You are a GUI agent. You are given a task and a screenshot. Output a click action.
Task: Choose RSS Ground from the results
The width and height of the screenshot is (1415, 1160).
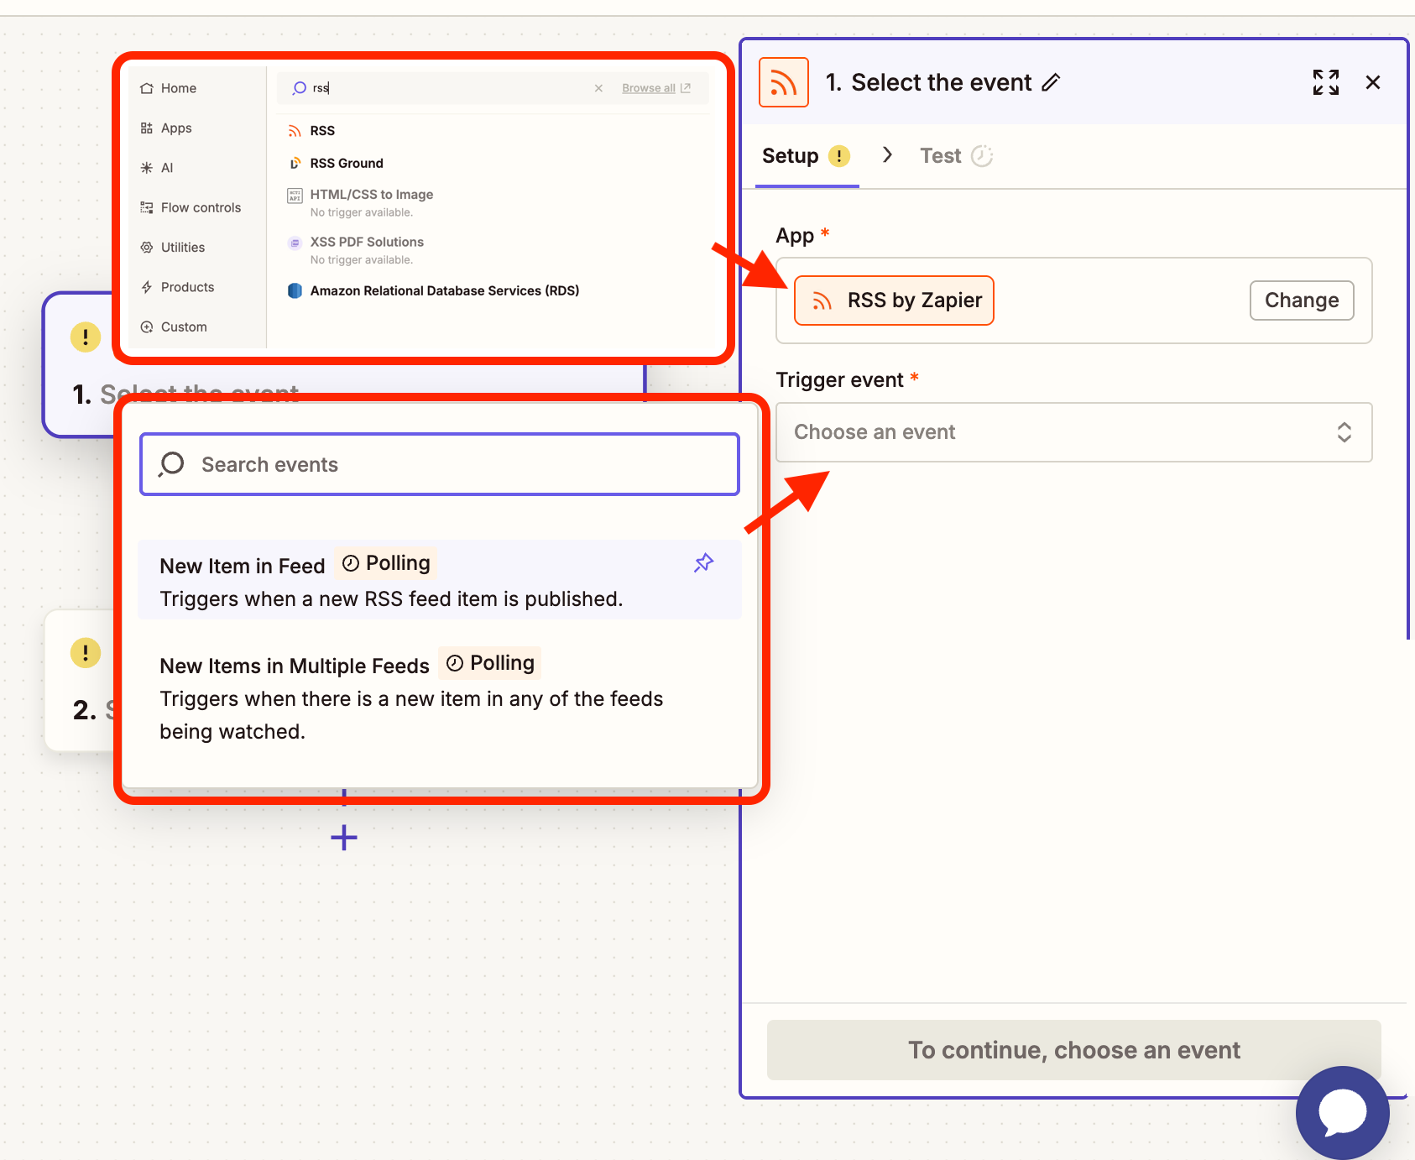(x=347, y=164)
